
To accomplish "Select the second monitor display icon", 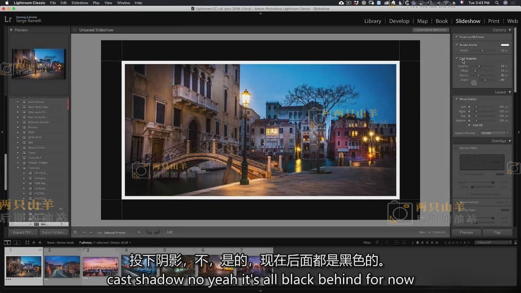I will [x=16, y=243].
